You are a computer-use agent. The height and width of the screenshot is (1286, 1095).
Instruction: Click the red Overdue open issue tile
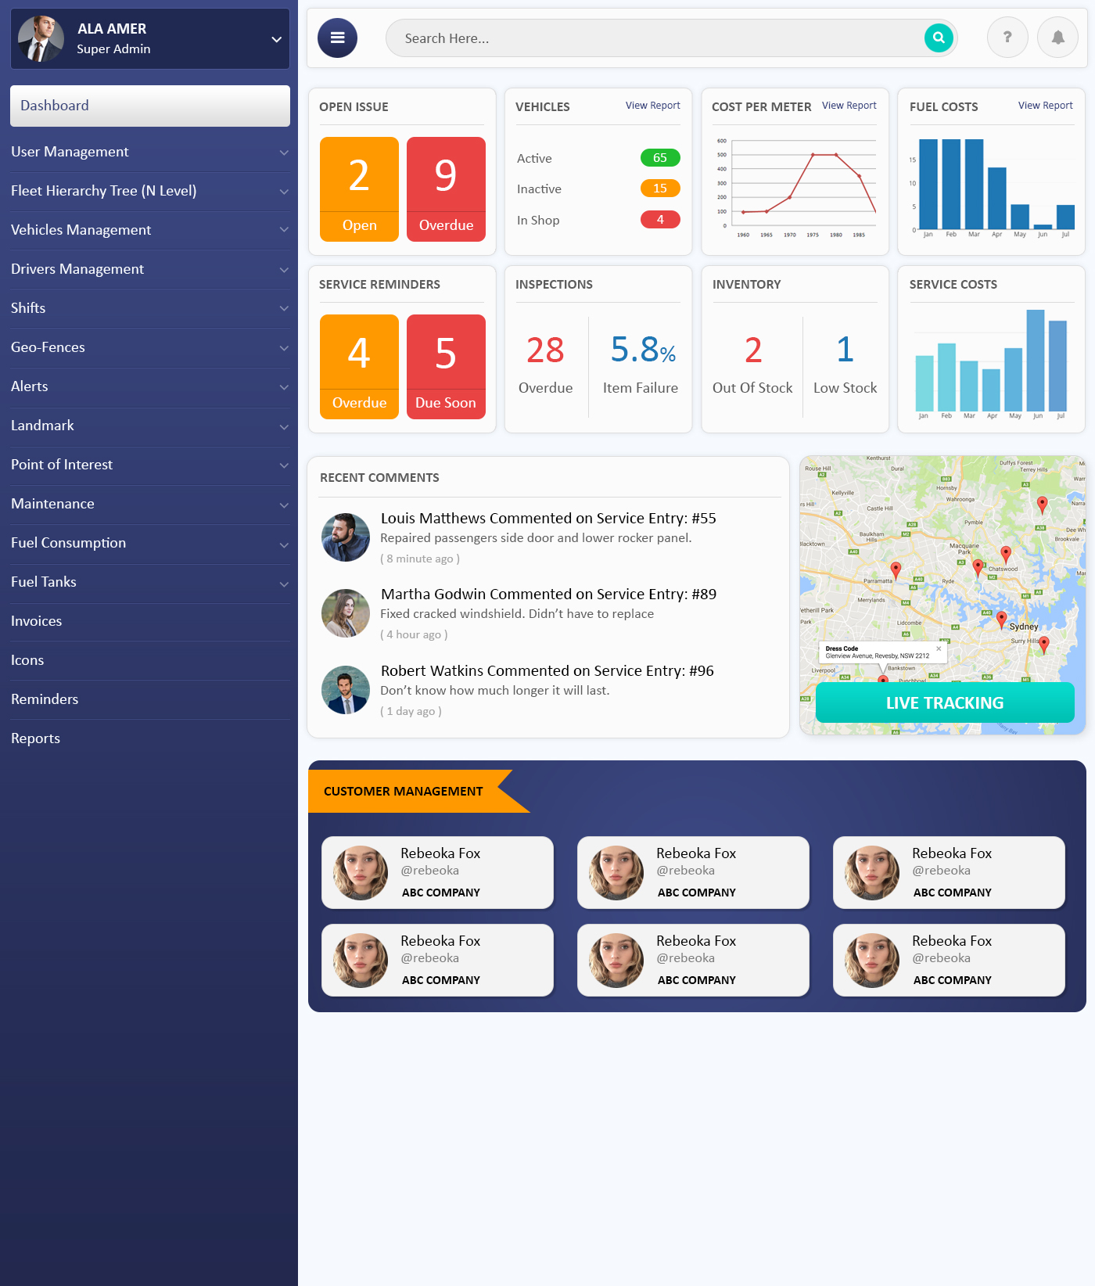click(446, 189)
